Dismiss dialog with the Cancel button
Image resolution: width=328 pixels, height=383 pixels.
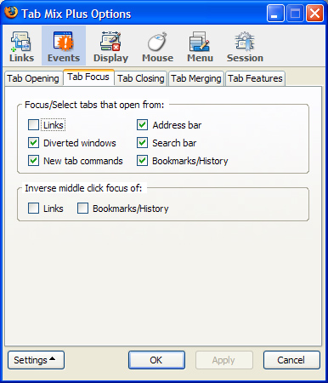[x=291, y=360]
